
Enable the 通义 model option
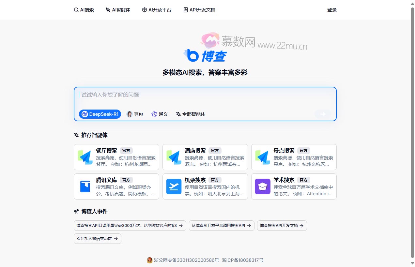pos(160,114)
